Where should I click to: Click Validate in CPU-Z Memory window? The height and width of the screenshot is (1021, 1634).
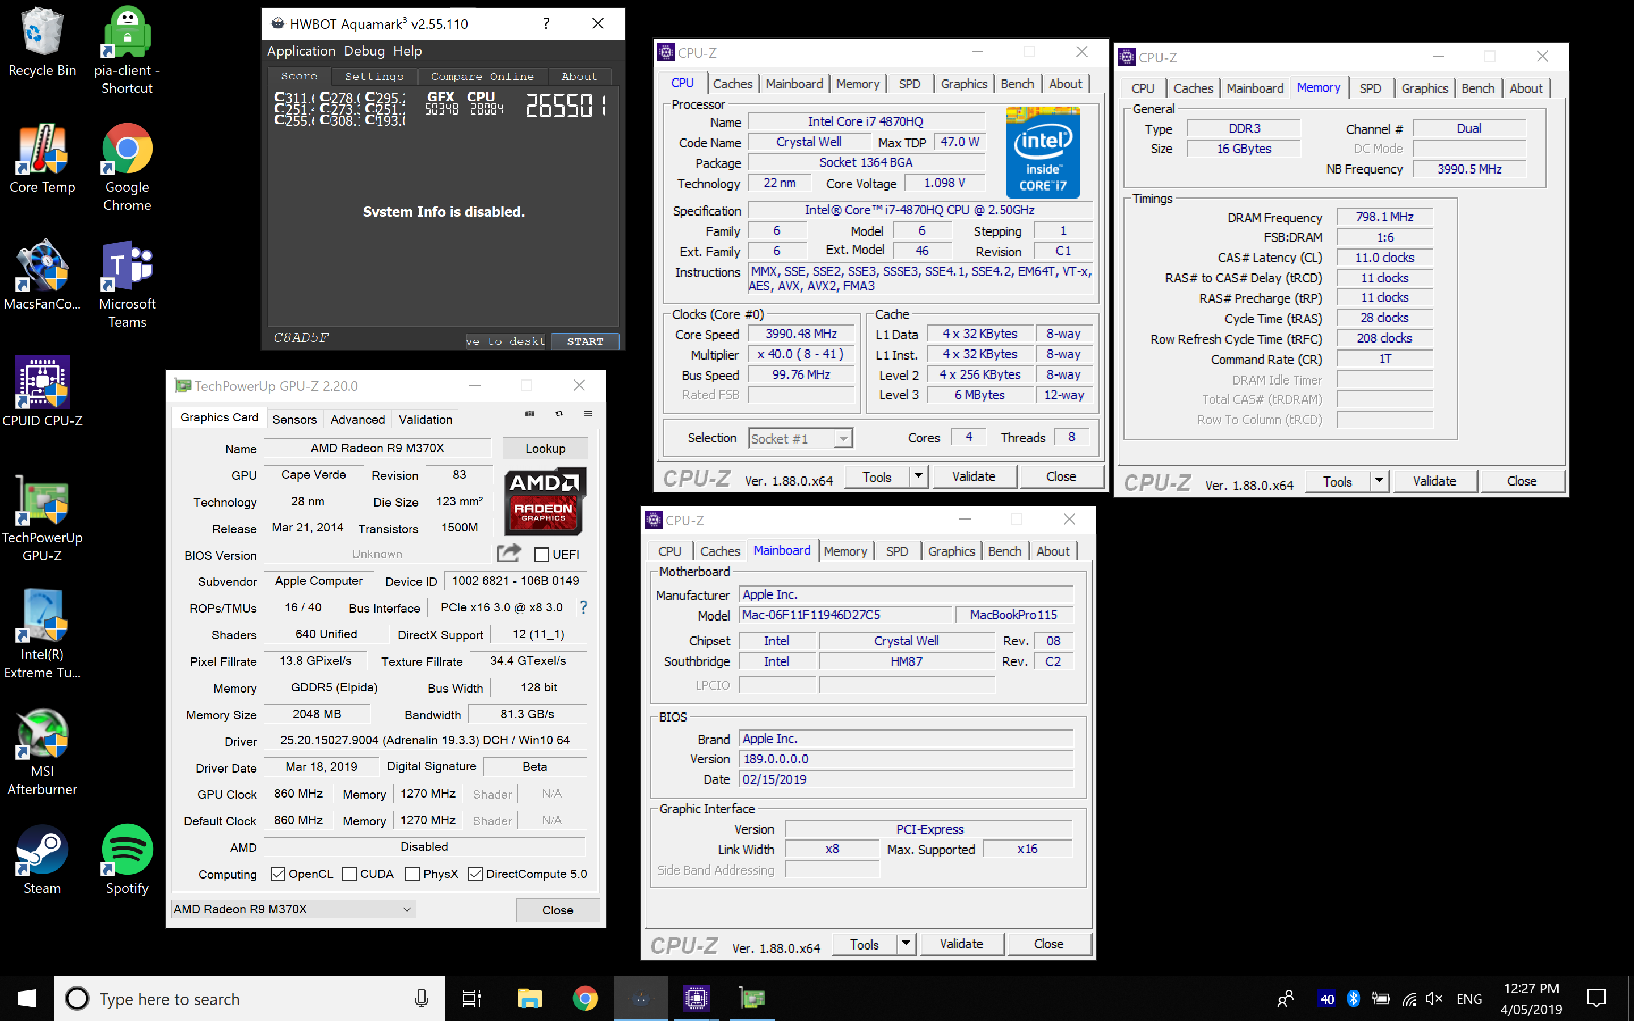[x=1434, y=482]
